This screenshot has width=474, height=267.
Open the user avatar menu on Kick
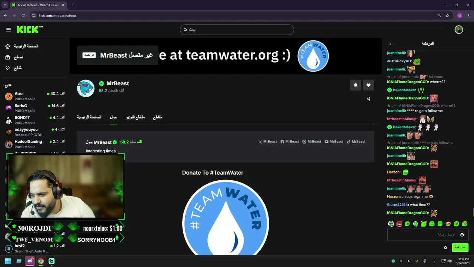pos(459,30)
